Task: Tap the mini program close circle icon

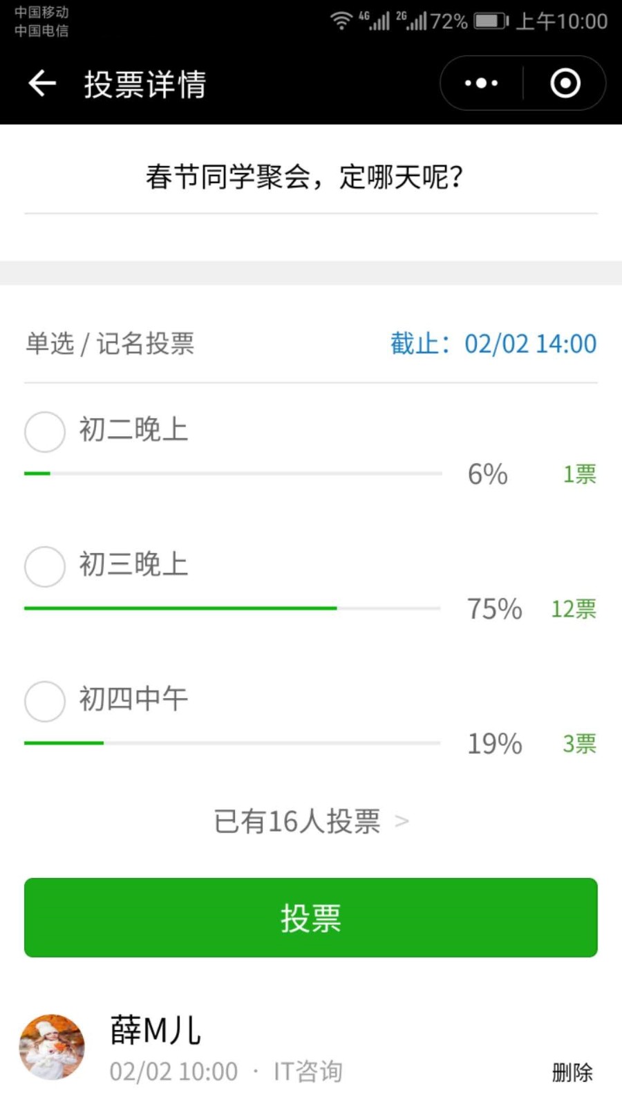Action: point(565,84)
